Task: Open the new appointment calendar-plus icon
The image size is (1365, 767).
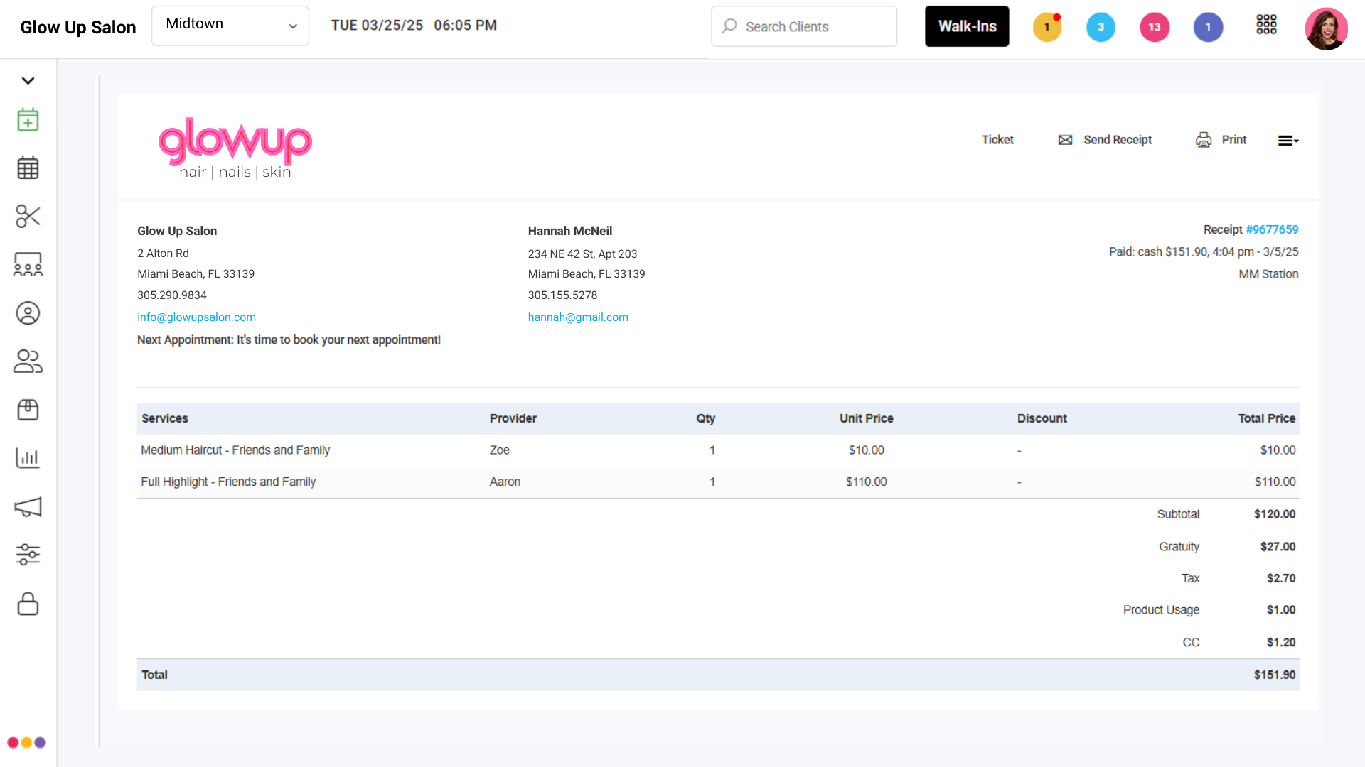Action: 28,119
